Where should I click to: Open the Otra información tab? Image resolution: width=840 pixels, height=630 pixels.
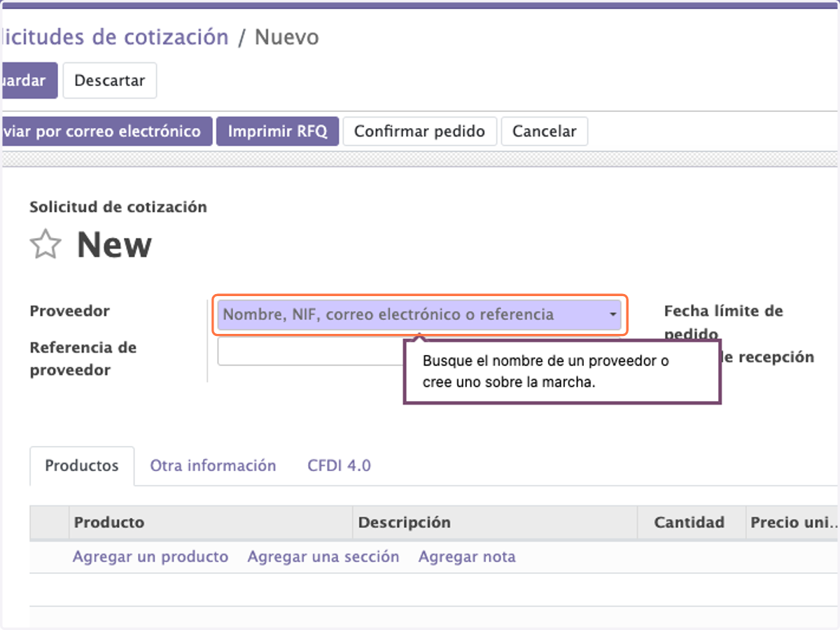click(213, 466)
